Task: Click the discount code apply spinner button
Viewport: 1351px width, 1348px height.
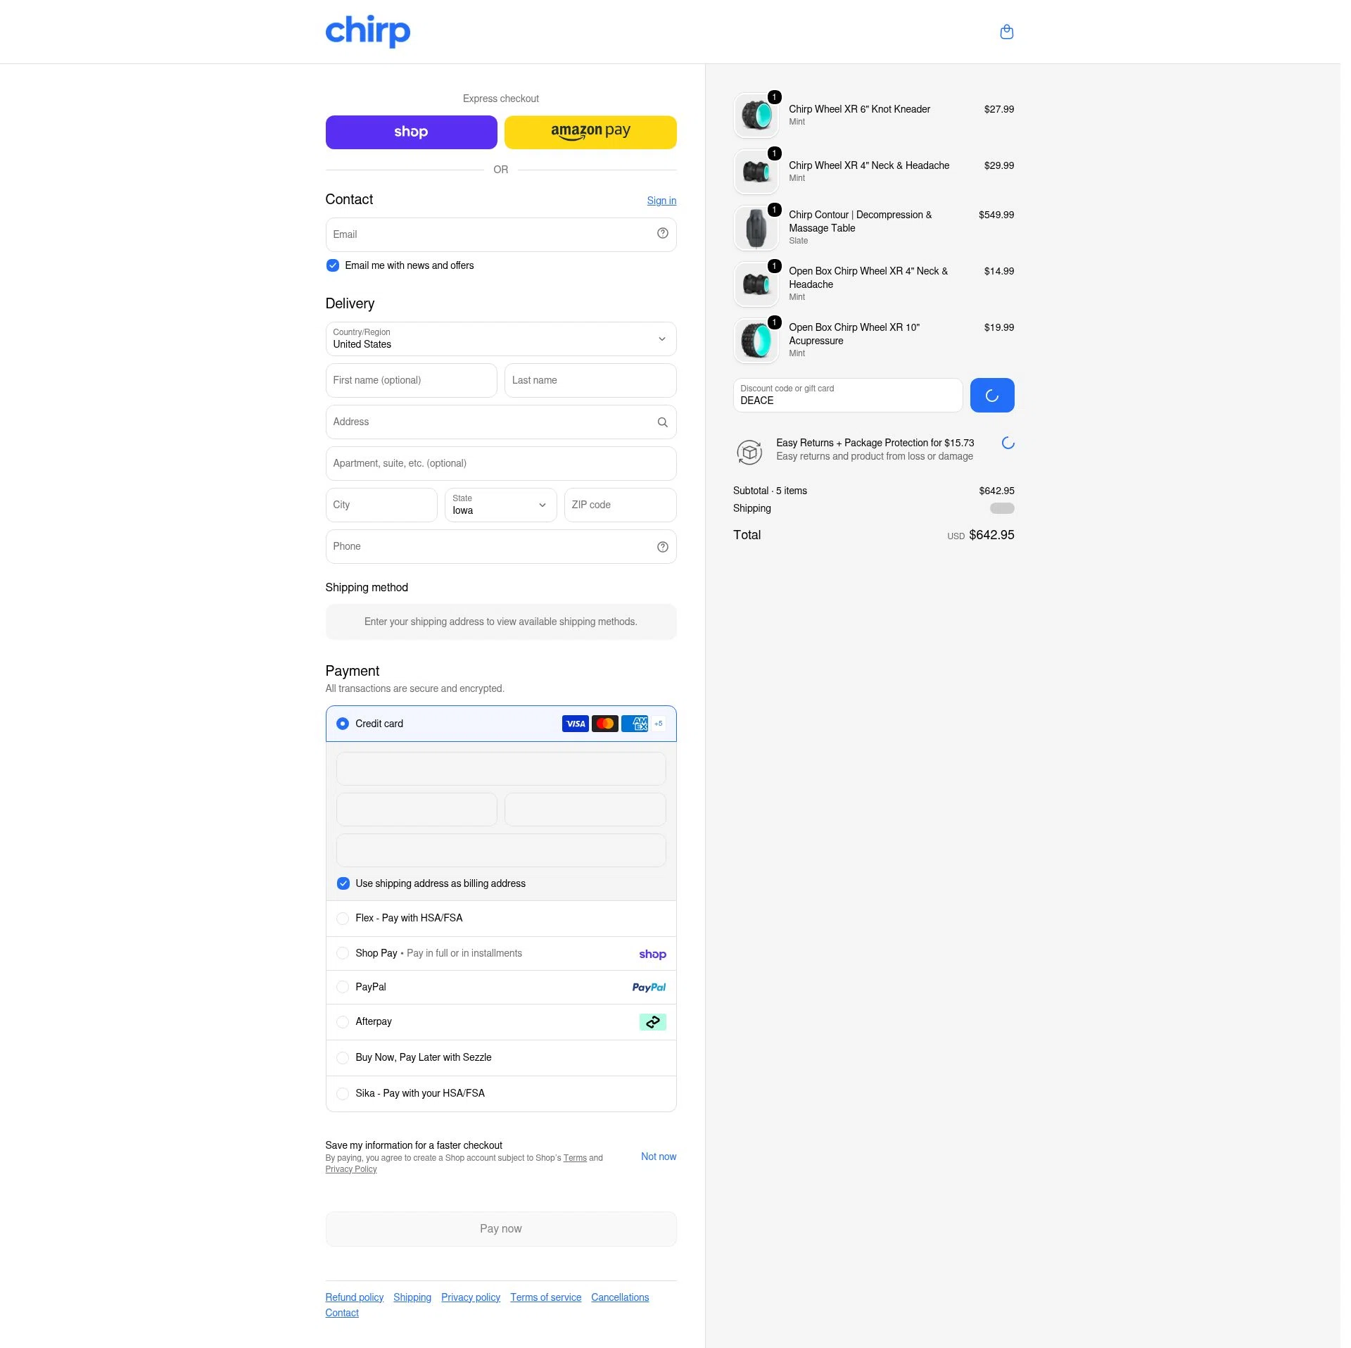Action: click(x=991, y=396)
